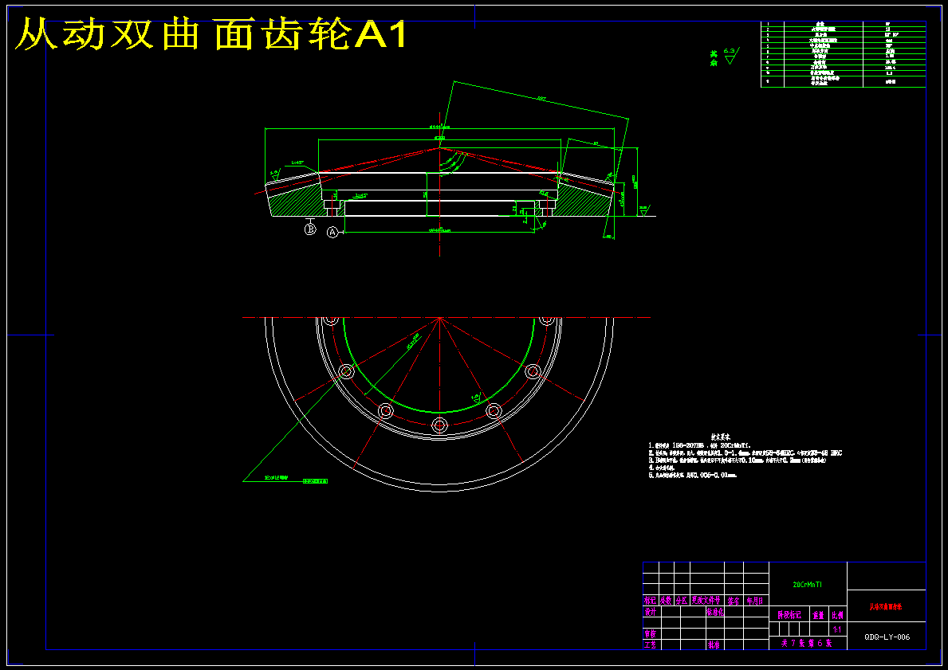Click the 更改文件号 cell in title block
The width and height of the screenshot is (948, 670).
[706, 601]
